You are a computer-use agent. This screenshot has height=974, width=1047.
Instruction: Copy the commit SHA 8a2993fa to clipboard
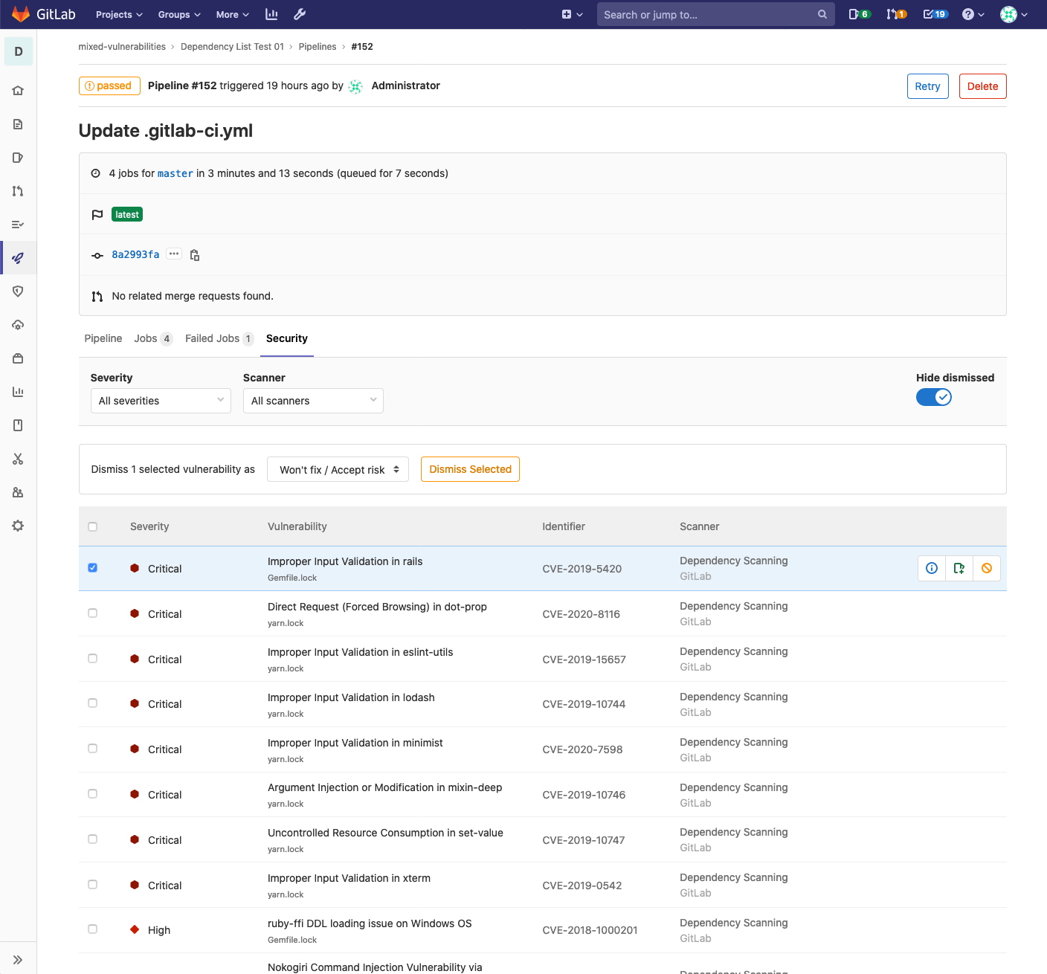(x=194, y=255)
